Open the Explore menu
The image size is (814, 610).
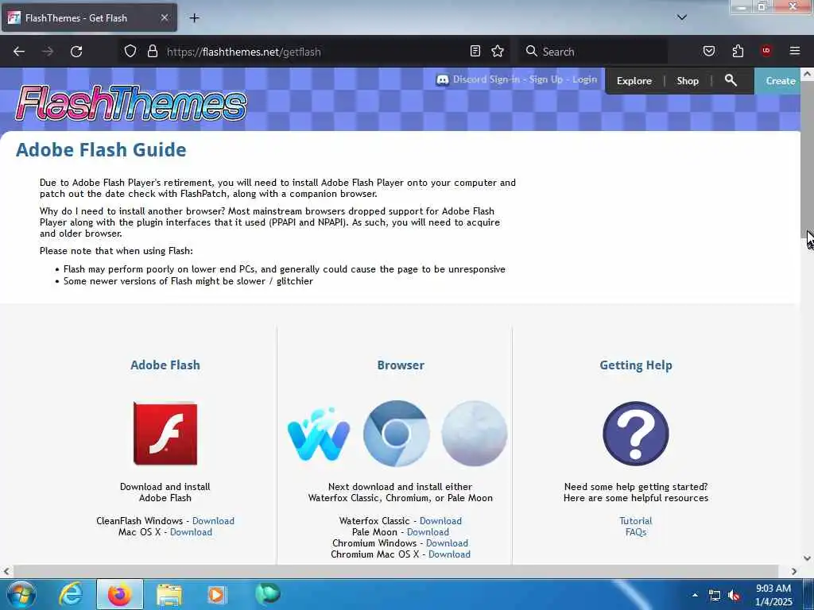[634, 81]
